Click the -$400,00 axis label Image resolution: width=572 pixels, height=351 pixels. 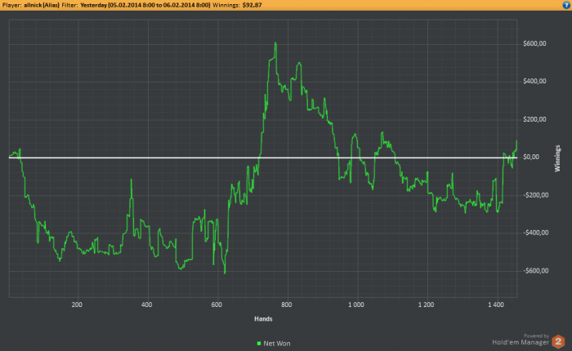535,233
